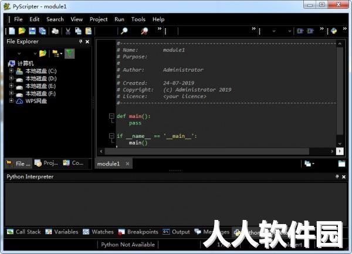Open the Watches tab
This screenshot has width=352, height=254.
pos(98,232)
